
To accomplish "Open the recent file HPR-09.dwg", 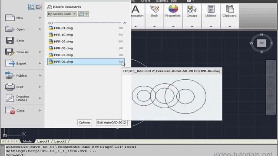I will point(86,42).
